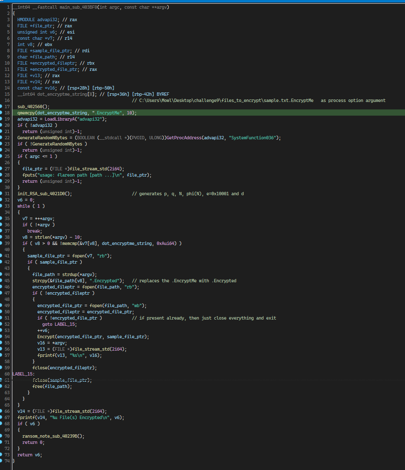405x470 pixels.
Task: Select the "%u File(s) Encrypted\n" string
Action: (80, 417)
